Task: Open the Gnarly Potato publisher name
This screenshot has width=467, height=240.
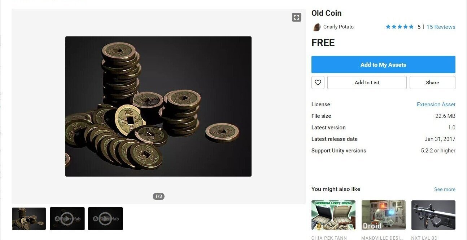Action: click(x=338, y=27)
